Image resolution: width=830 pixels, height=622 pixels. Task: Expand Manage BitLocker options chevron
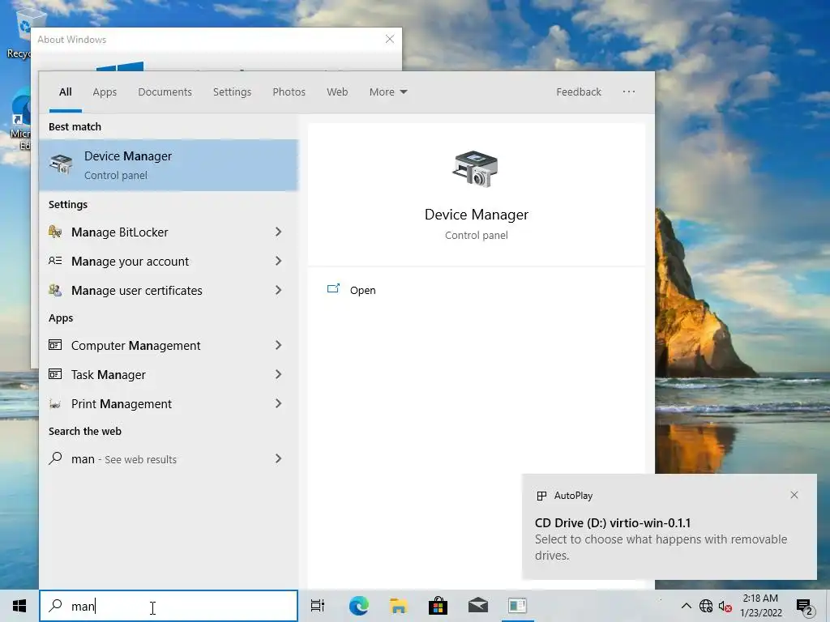point(279,232)
